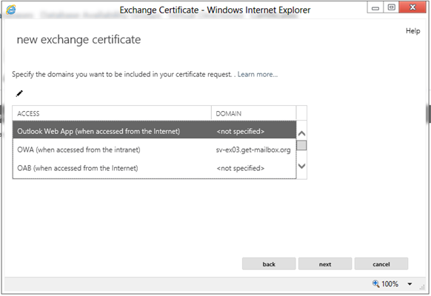The width and height of the screenshot is (431, 296).
Task: Click the next button
Action: [x=325, y=264]
